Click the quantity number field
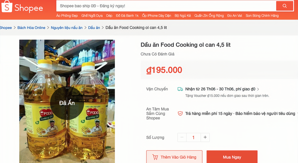Image resolution: width=298 pixels, height=163 pixels. pyautogui.click(x=193, y=137)
